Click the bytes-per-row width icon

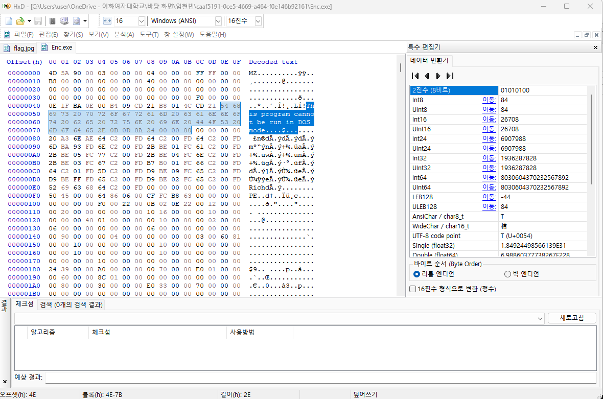point(107,21)
